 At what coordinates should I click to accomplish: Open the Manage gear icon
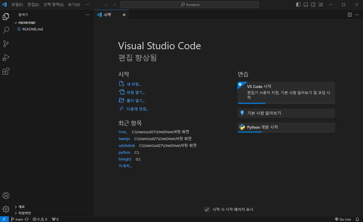click(6, 209)
